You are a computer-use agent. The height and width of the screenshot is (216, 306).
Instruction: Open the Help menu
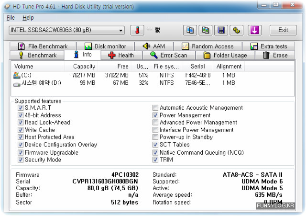[x=28, y=18]
